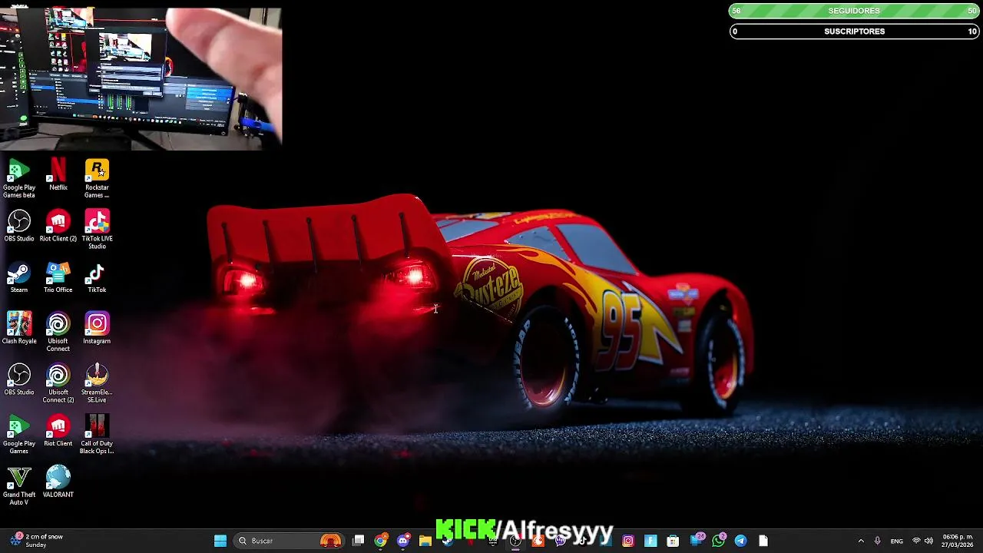Open the Google Play Games beta shortcut
Screen dimensions: 983x553
(x=19, y=178)
